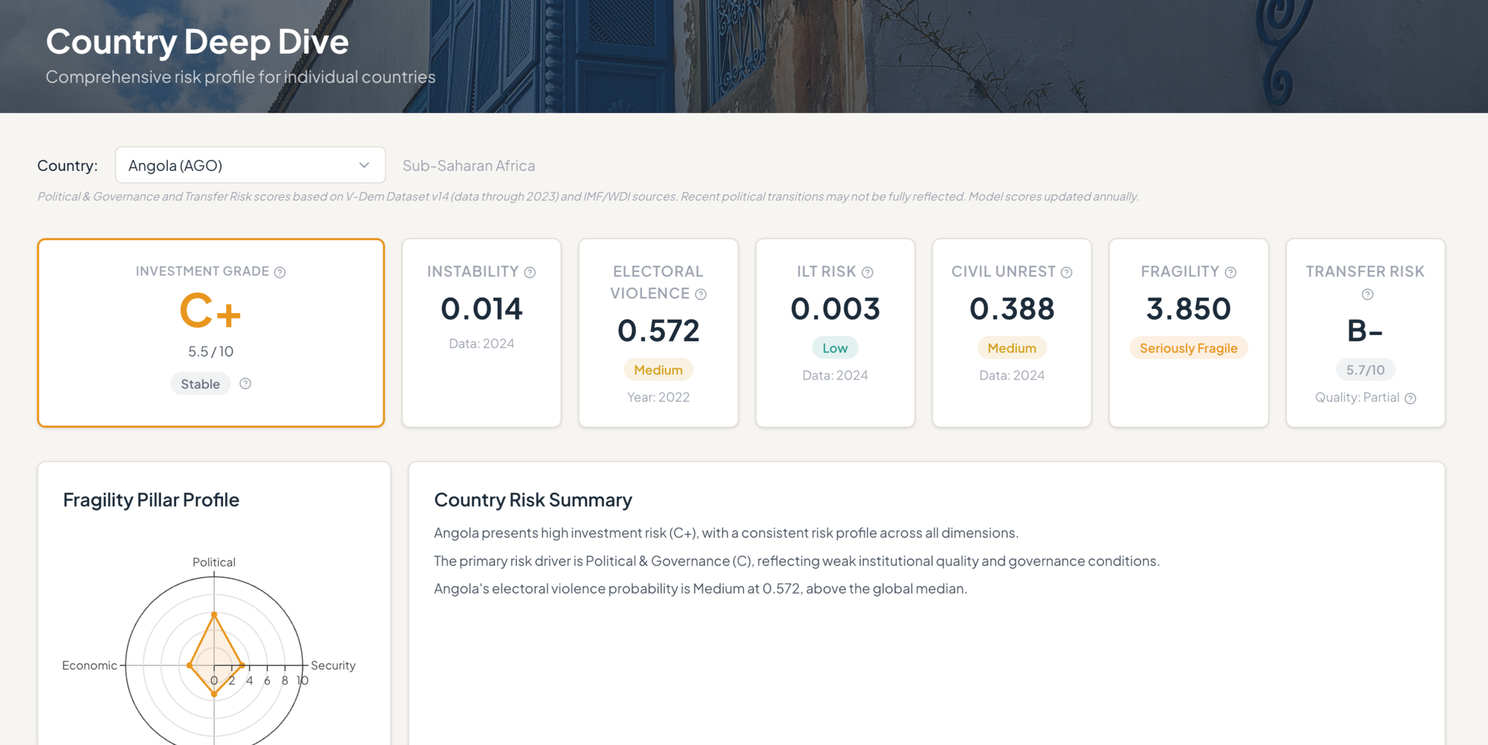Click Instability info icon
Image resolution: width=1488 pixels, height=745 pixels.
coord(529,273)
